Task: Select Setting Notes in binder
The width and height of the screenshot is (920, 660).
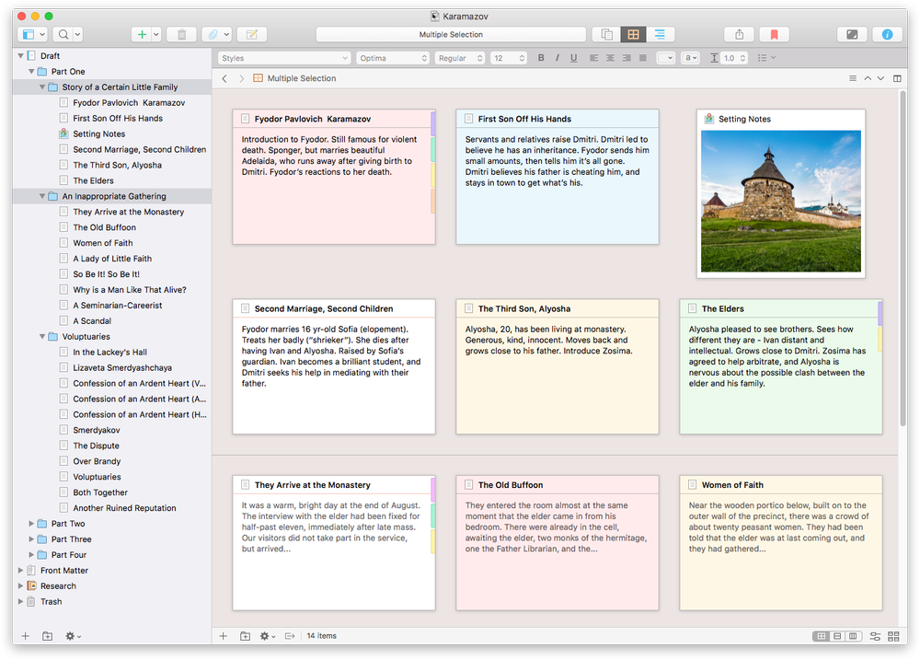Action: 99,133
